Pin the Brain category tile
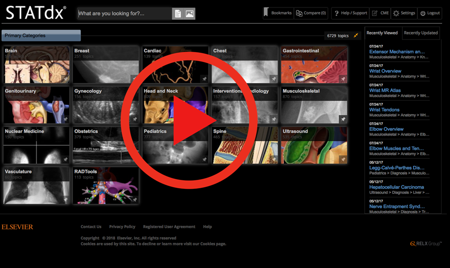This screenshot has width=450, height=268. pos(65,79)
